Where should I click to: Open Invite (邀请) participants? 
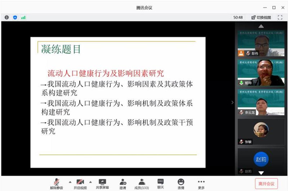point(123,184)
